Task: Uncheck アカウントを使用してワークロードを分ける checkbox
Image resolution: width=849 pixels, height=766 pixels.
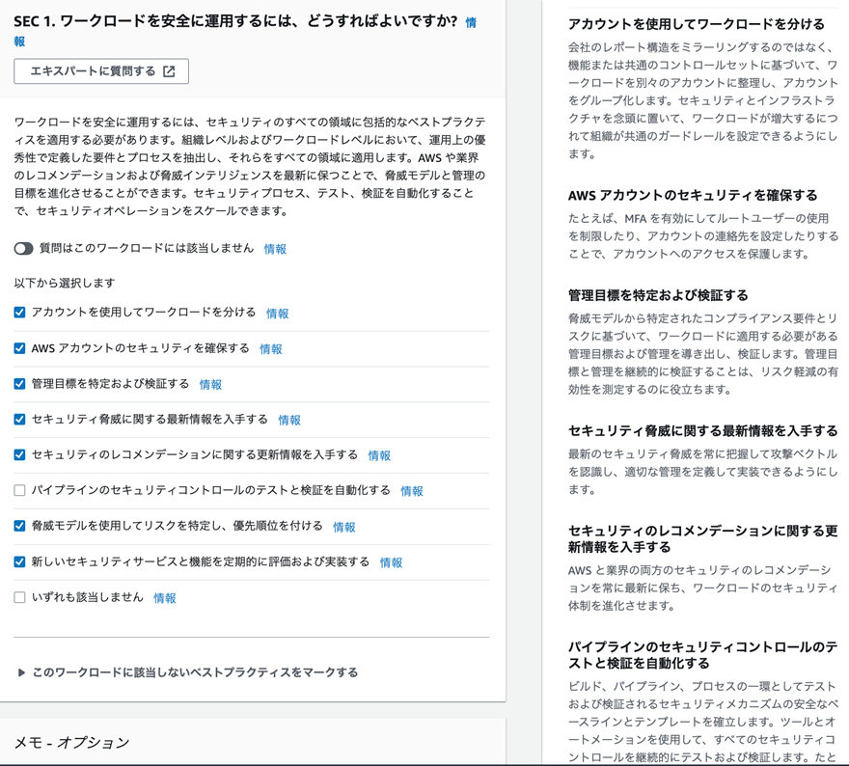Action: pos(19,313)
